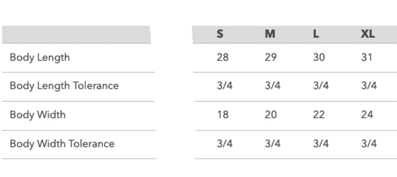This screenshot has height=177, width=397.
Task: Select Body Width Tolerance 3/4 under M
Action: click(x=273, y=144)
